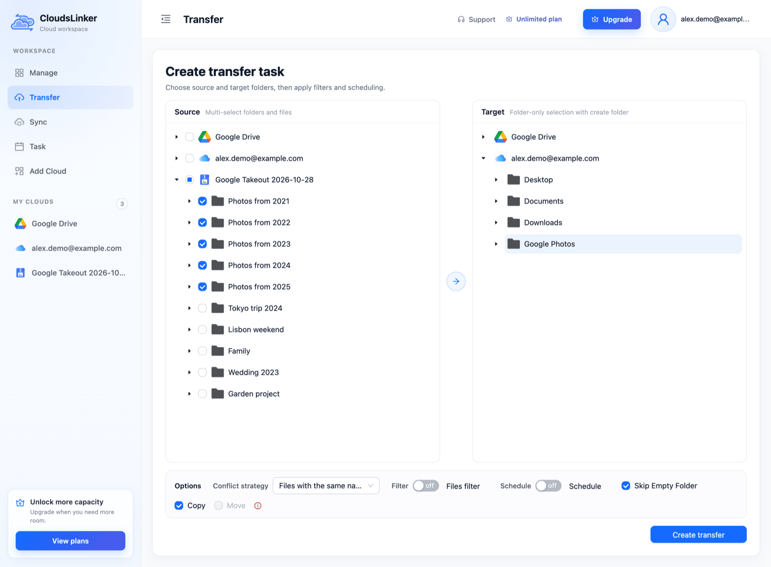Expand the Wedding 2023 folder

click(x=189, y=372)
